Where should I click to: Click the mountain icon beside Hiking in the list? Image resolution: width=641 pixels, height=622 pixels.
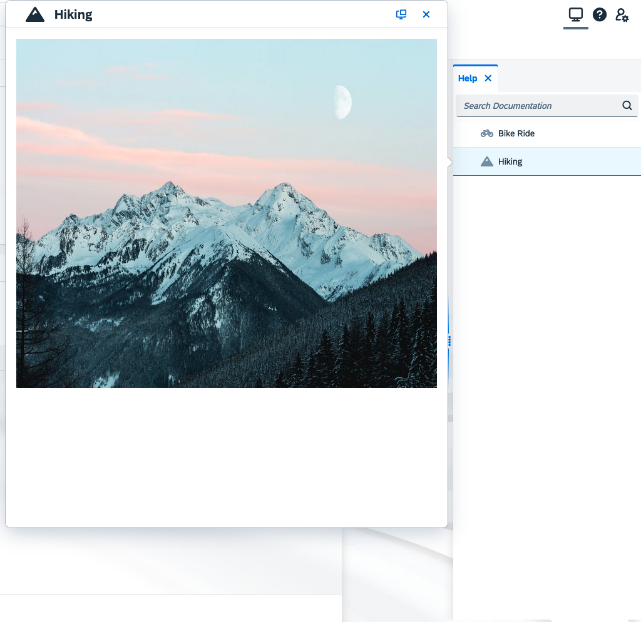(486, 161)
